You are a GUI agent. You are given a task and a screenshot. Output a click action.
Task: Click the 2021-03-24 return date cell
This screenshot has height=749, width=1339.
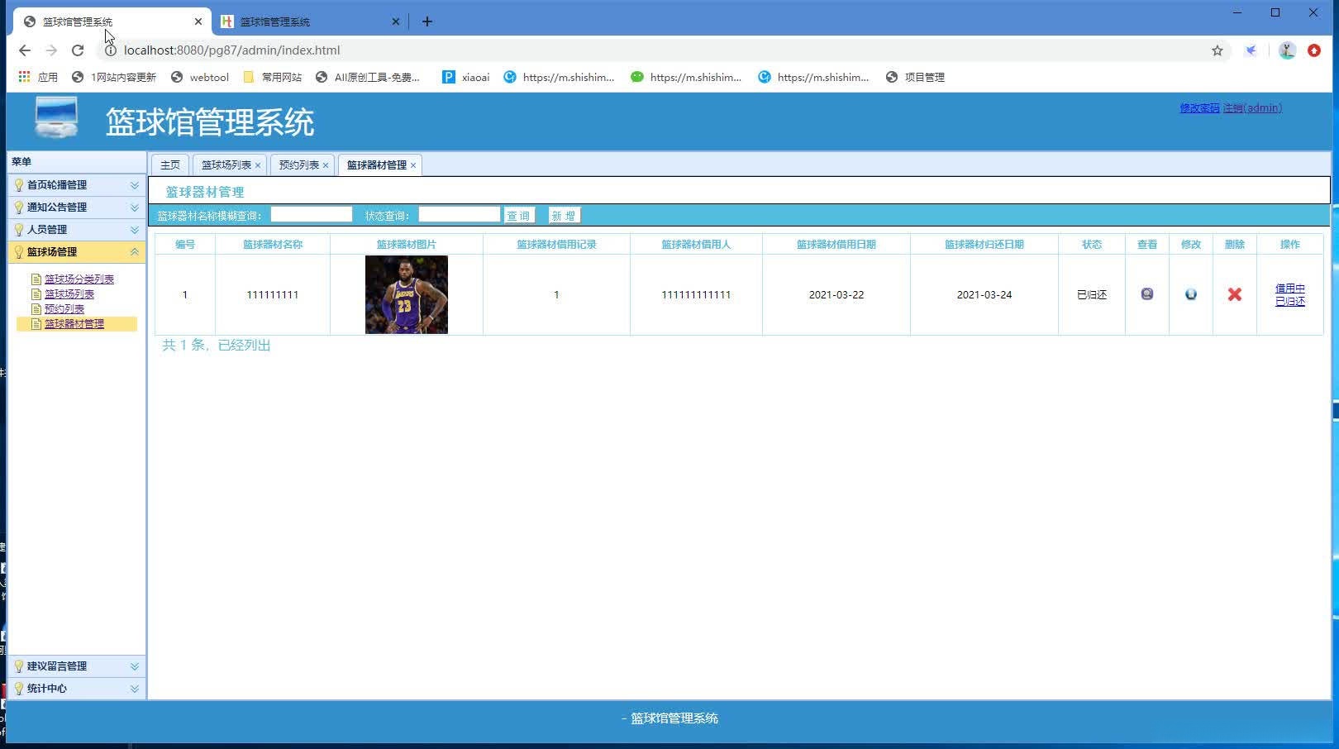[x=984, y=295]
